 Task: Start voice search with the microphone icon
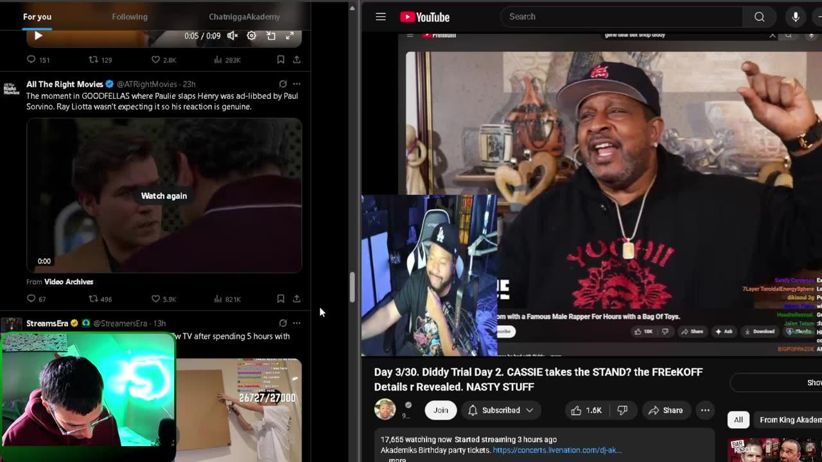[796, 17]
